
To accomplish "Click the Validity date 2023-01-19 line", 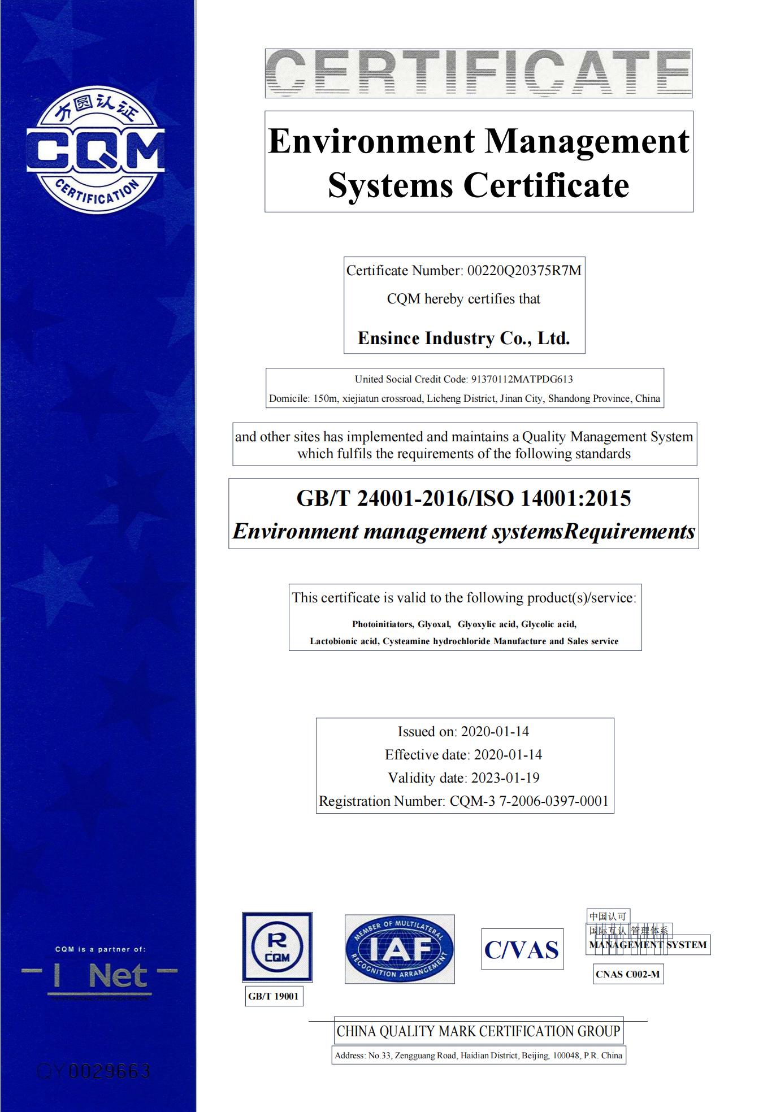I will coord(463,778).
